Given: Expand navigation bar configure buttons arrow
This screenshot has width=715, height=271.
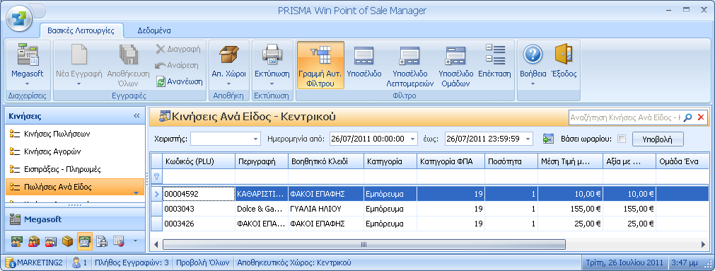Looking at the screenshot, I should pos(135,241).
